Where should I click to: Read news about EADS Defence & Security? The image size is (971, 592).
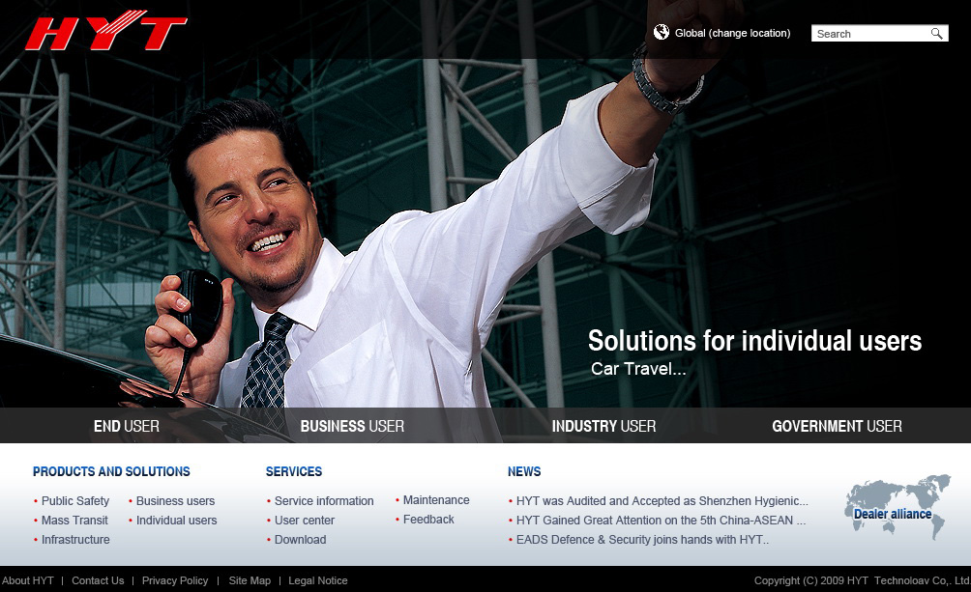tap(643, 540)
